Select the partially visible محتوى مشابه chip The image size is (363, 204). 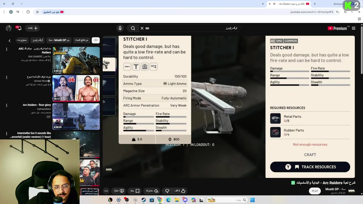click(22, 40)
